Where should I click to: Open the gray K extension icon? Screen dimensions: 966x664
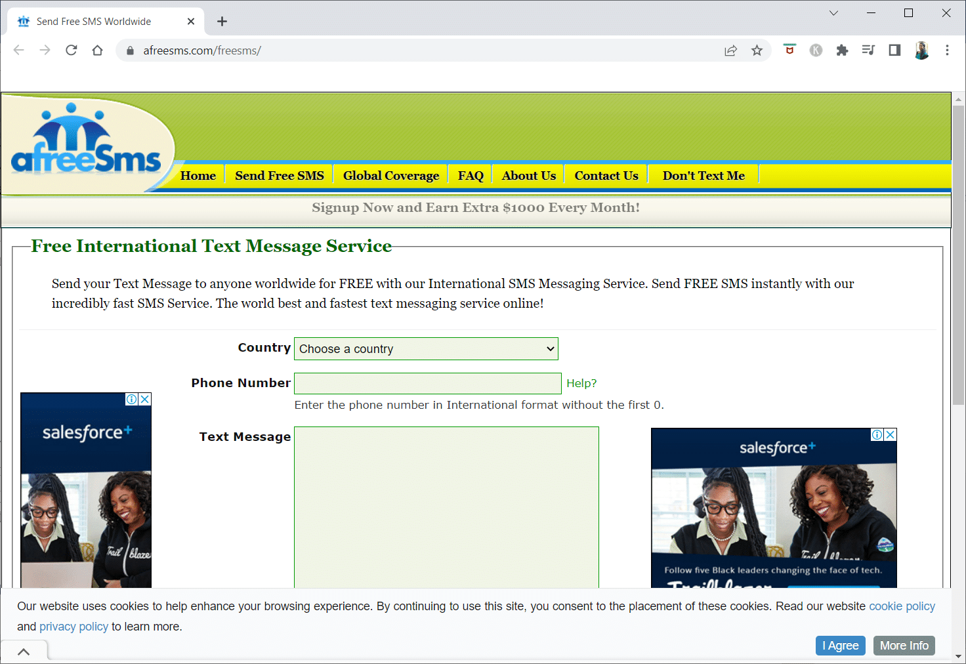click(816, 51)
